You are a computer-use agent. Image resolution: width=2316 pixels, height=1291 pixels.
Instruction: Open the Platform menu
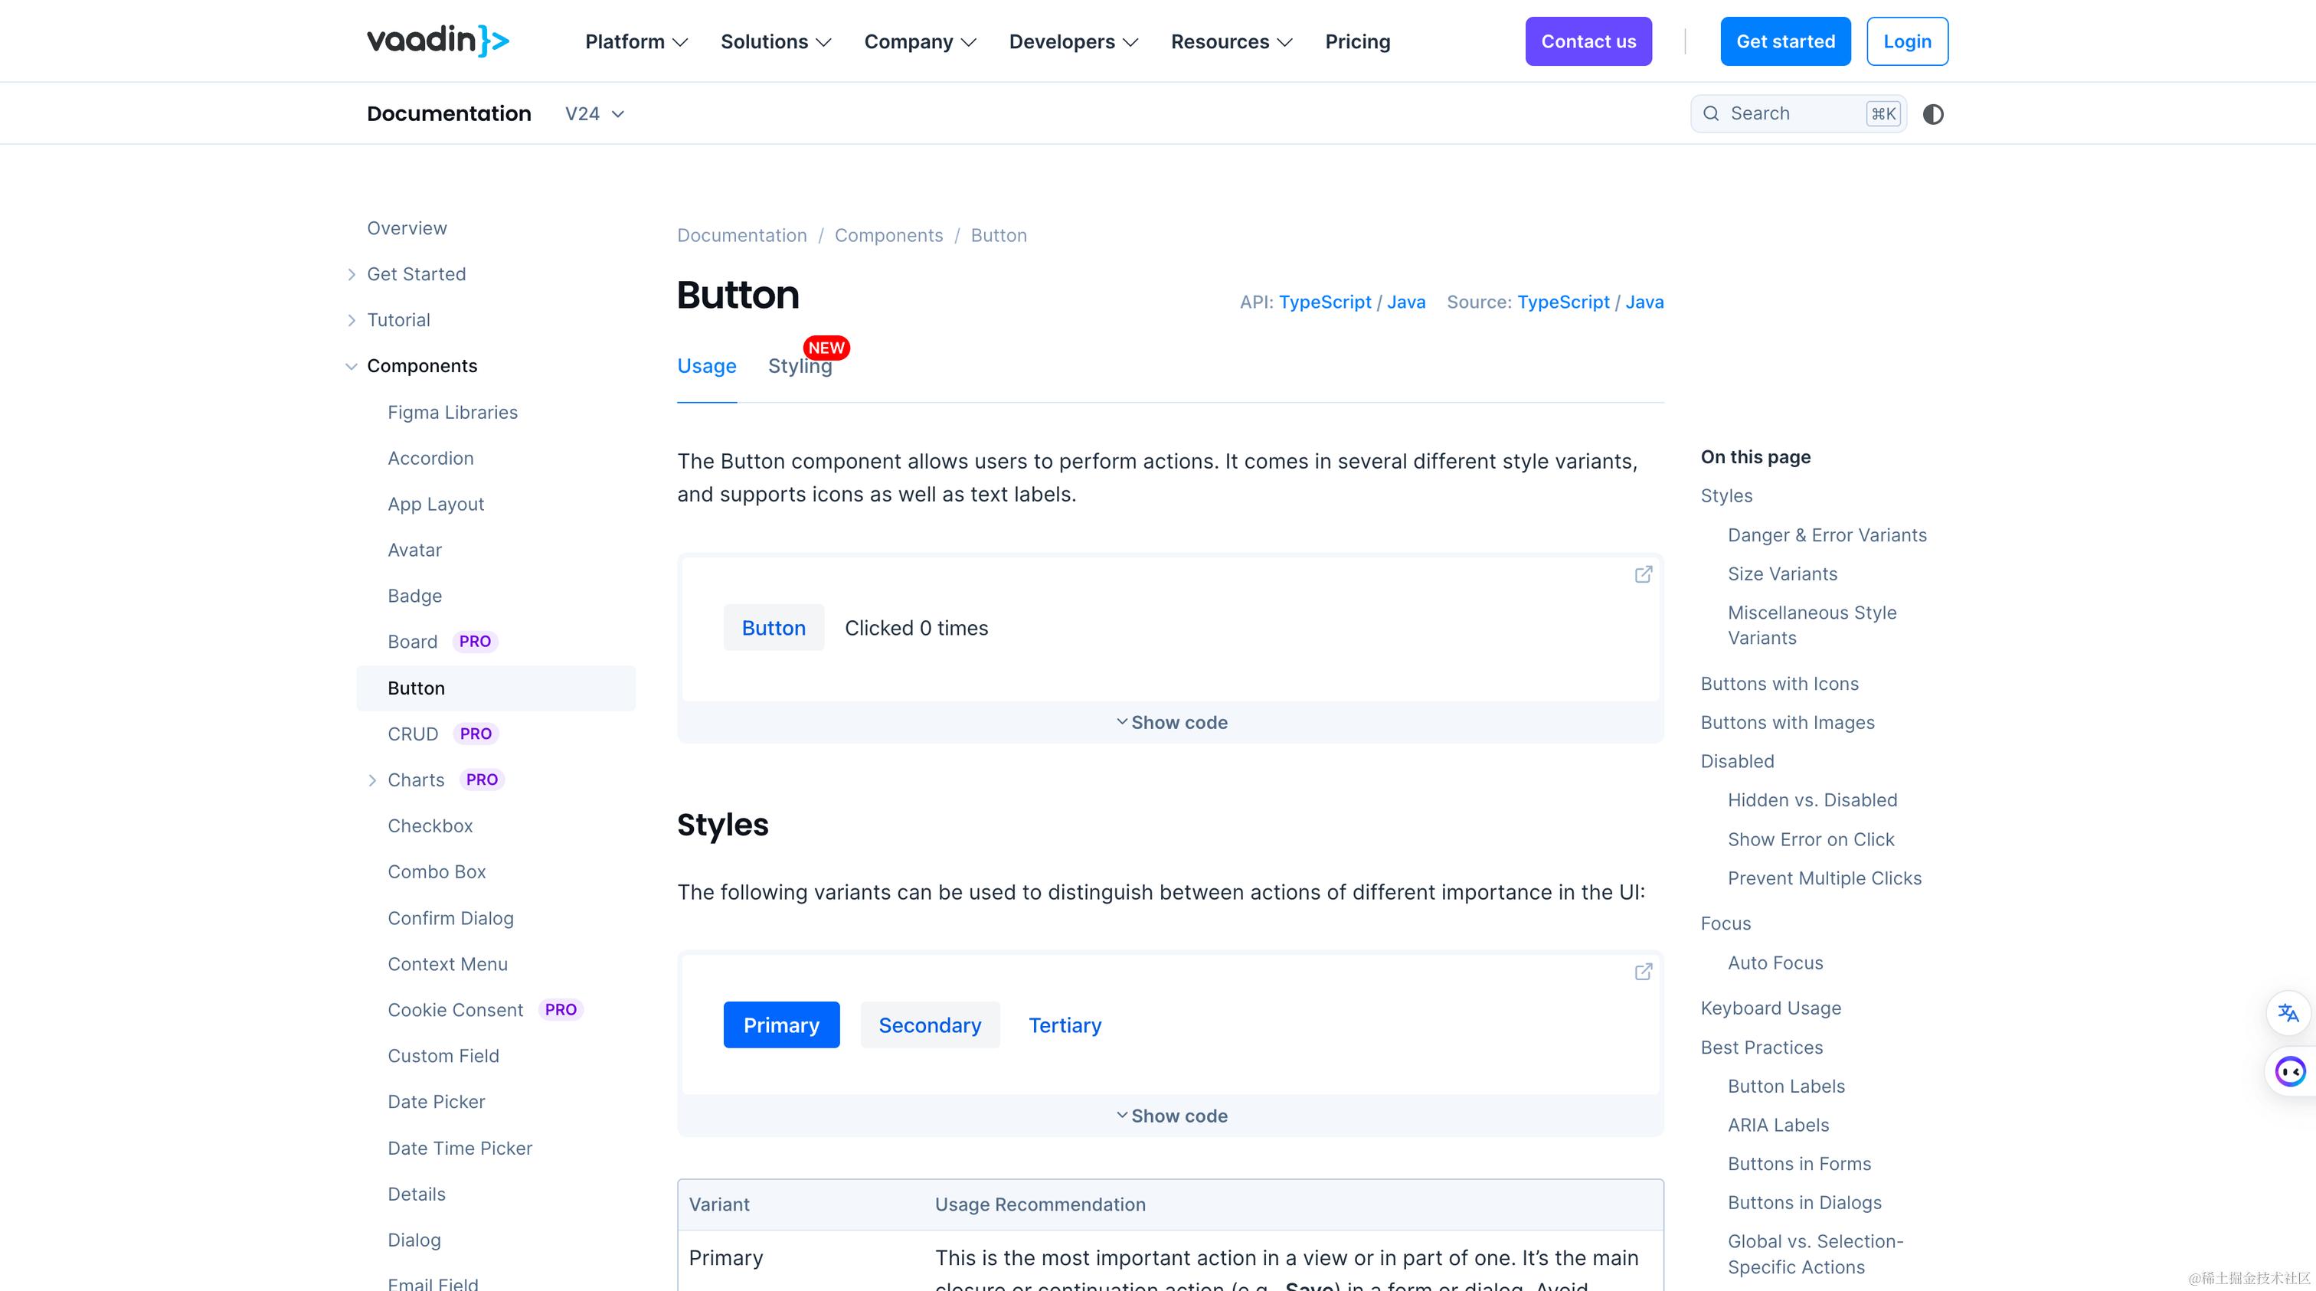pos(636,41)
